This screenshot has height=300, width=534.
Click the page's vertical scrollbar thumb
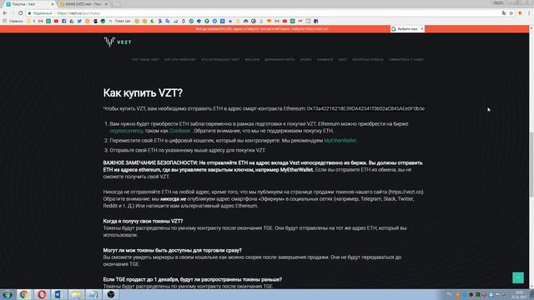(x=531, y=164)
